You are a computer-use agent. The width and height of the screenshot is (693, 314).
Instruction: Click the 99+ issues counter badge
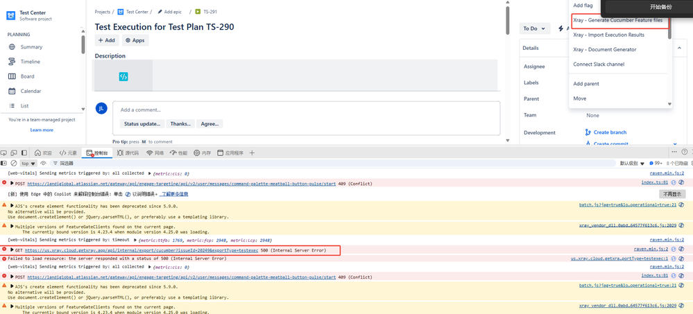(655, 164)
